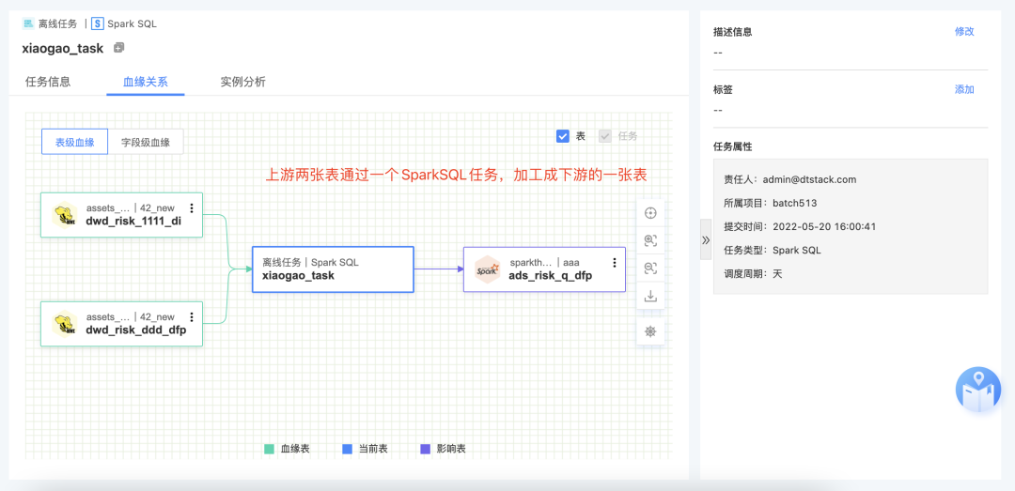Collapse the right details panel
Screen dimensions: 1015x491
706,240
